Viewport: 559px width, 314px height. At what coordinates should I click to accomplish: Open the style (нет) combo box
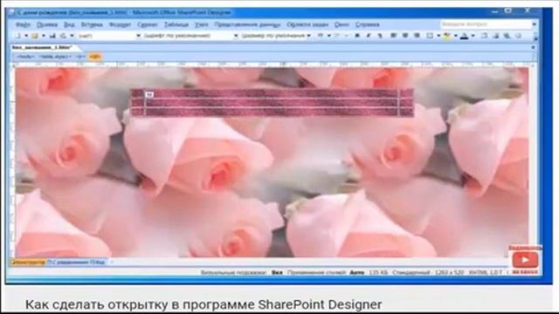pos(109,36)
